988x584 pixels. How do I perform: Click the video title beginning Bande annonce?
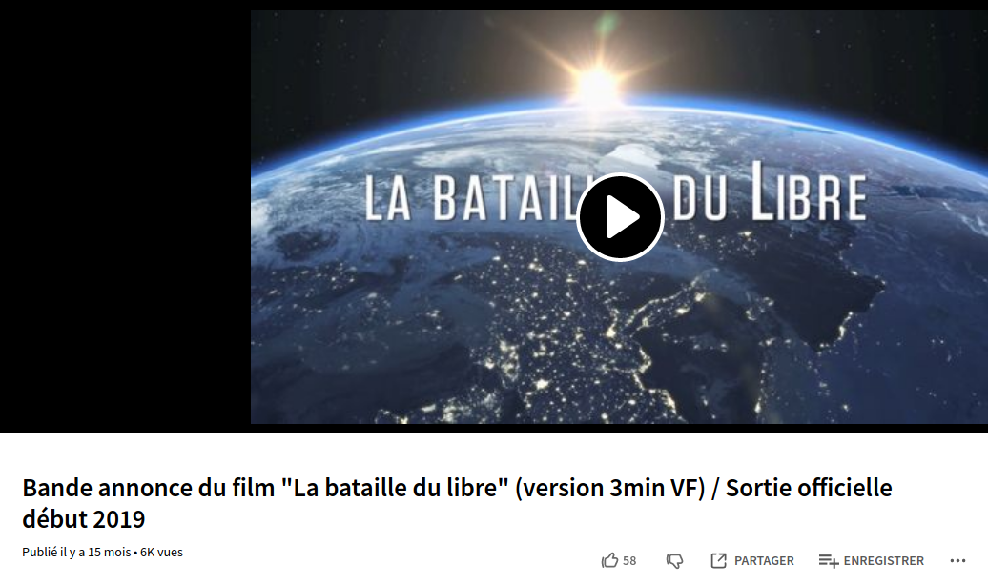(457, 503)
